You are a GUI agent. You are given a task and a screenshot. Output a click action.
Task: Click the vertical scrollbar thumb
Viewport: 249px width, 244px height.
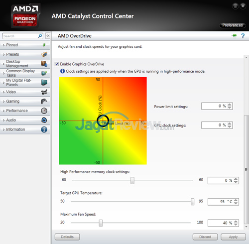click(246, 169)
